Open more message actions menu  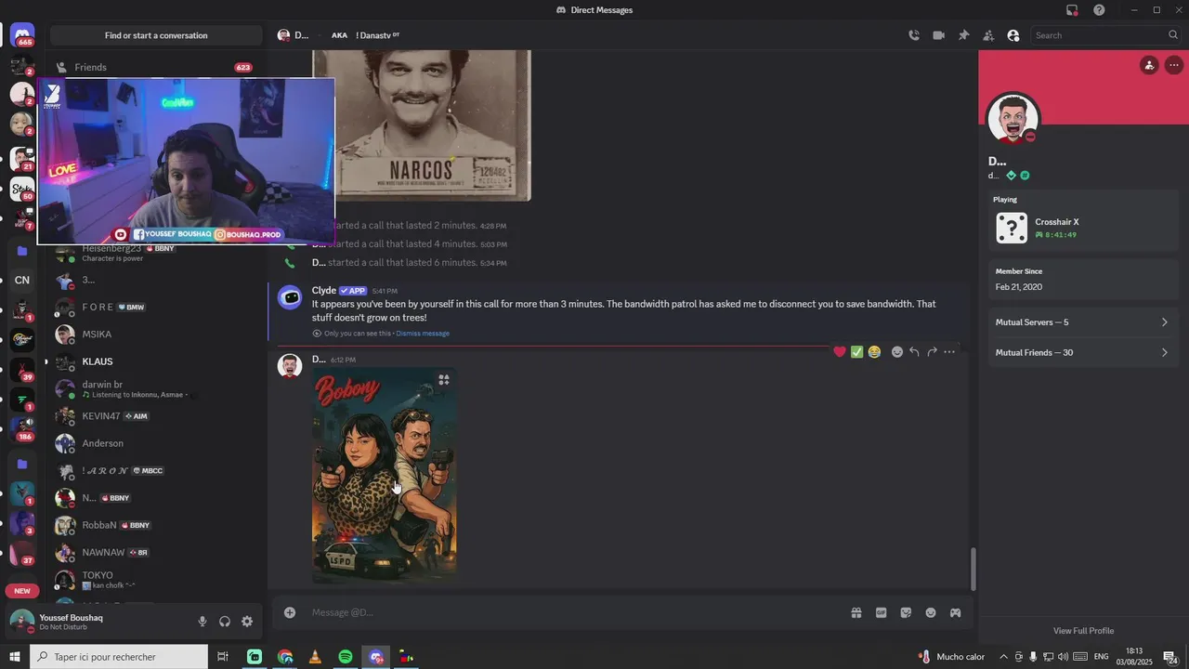coord(949,352)
